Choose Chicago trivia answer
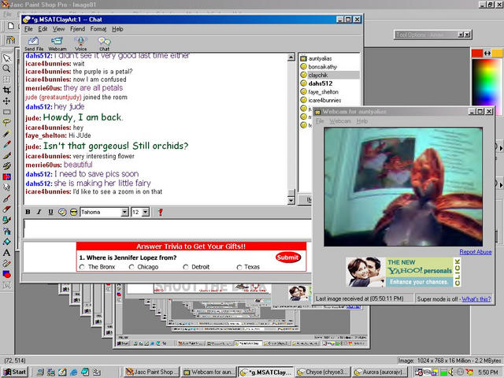 click(x=132, y=267)
